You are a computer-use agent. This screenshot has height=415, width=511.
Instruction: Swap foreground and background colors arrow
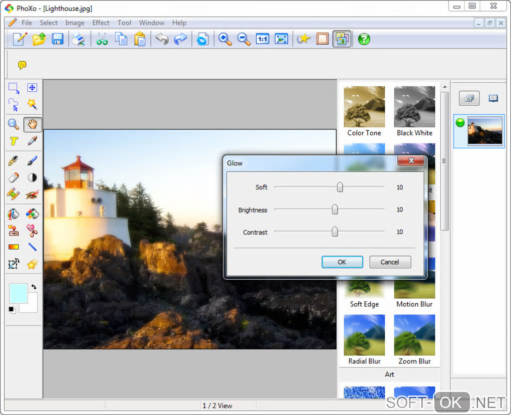(34, 287)
